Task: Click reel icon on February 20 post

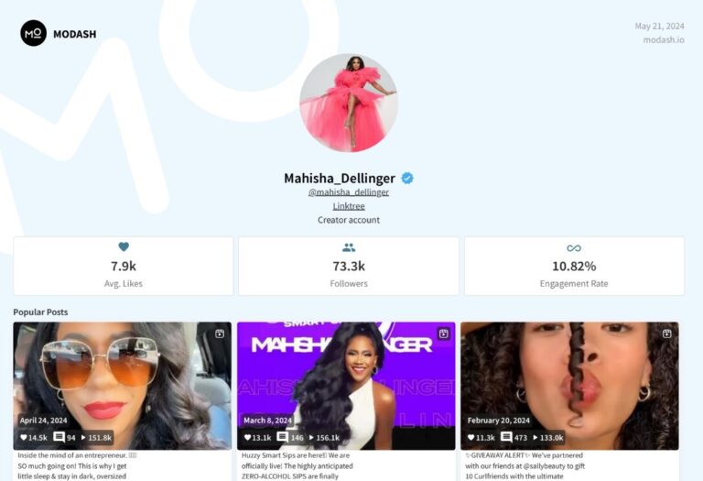Action: (666, 333)
